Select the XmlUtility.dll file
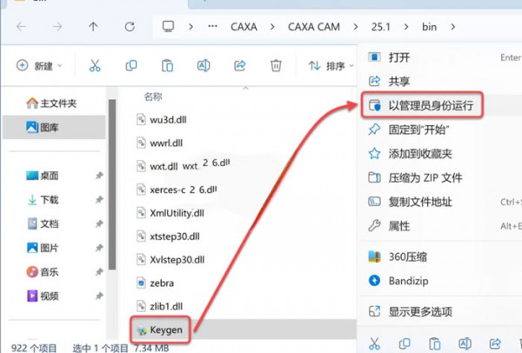The height and width of the screenshot is (353, 522). click(171, 213)
